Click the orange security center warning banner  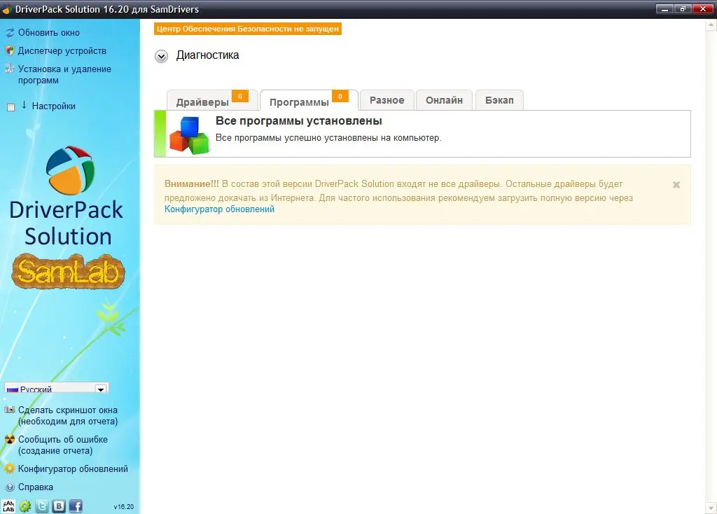click(248, 29)
